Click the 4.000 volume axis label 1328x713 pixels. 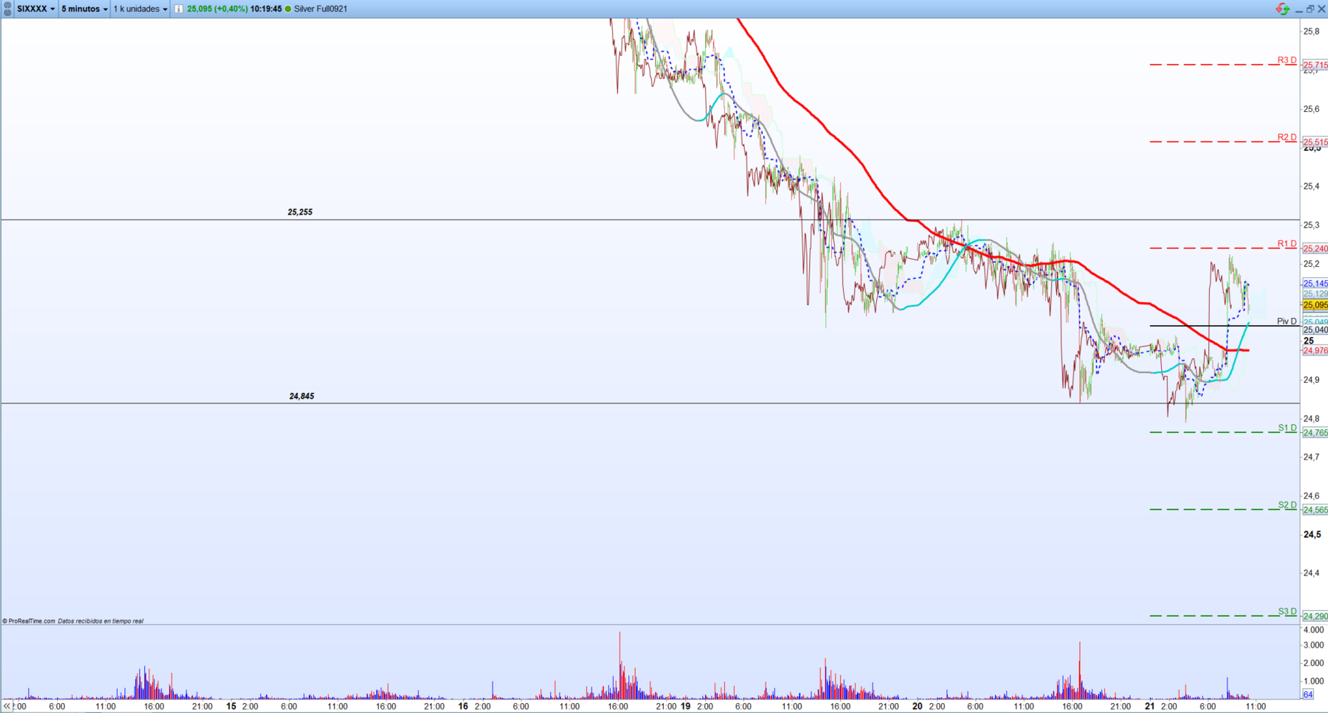[x=1313, y=630]
